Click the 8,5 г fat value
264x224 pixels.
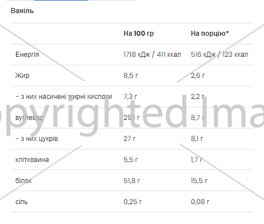pos(131,76)
